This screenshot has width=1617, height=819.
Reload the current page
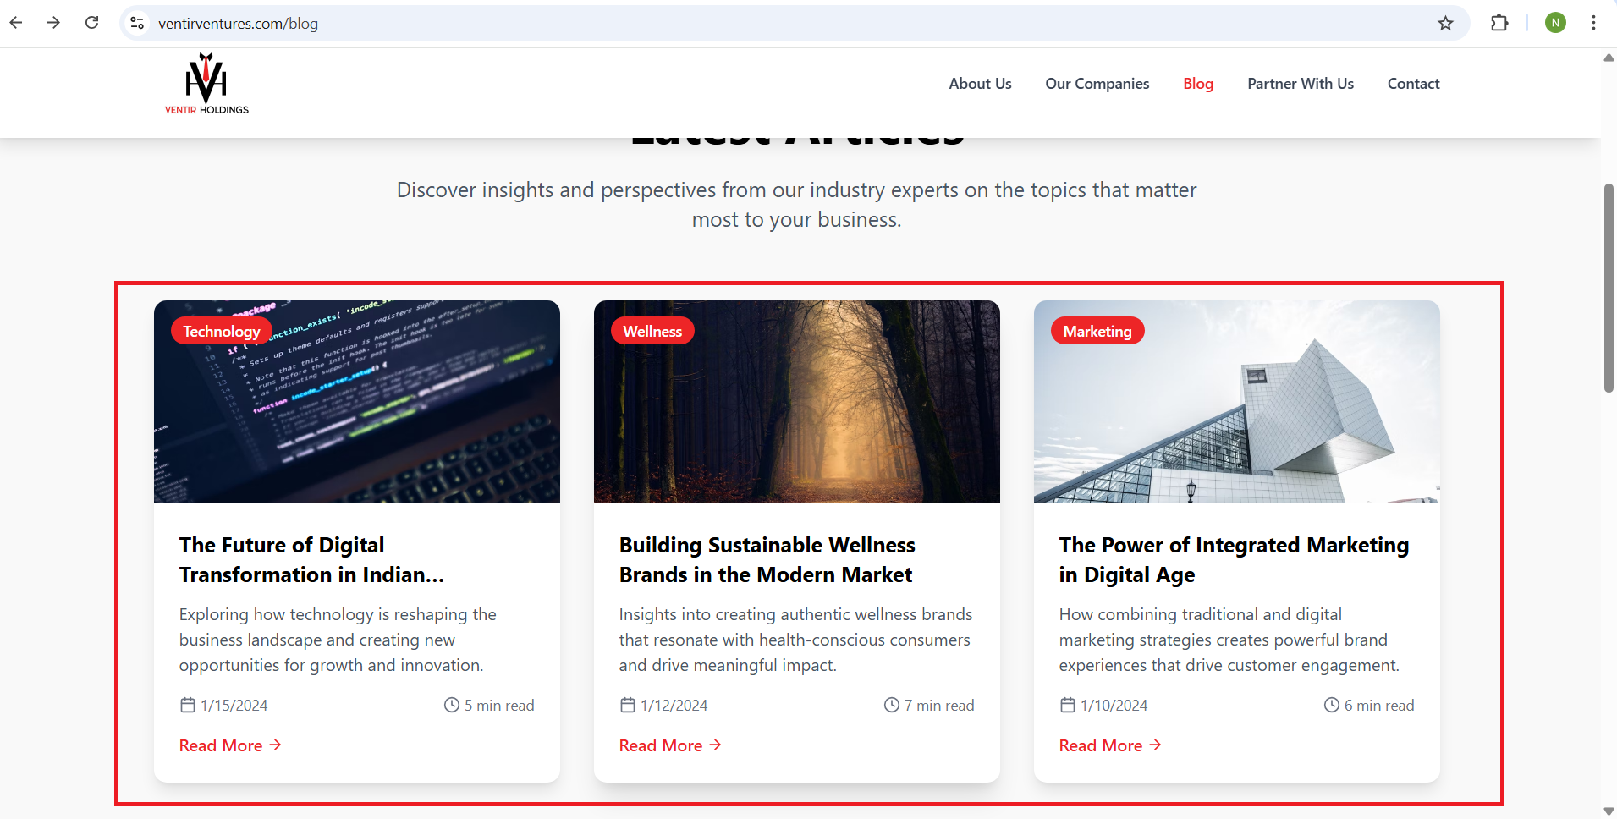point(92,23)
